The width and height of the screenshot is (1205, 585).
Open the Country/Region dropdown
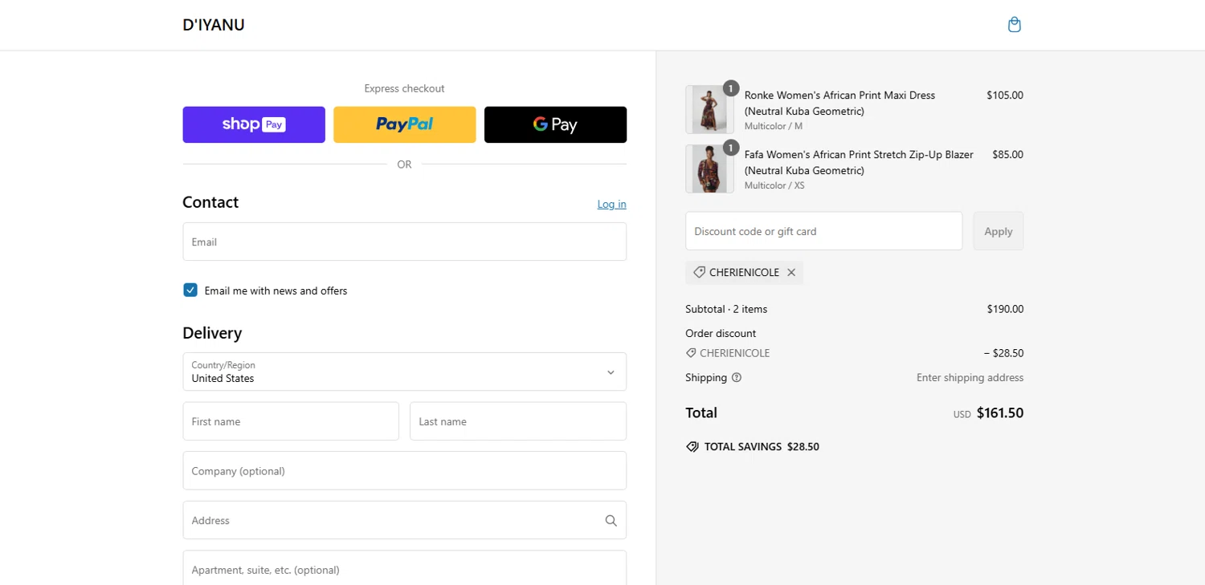[x=404, y=372]
